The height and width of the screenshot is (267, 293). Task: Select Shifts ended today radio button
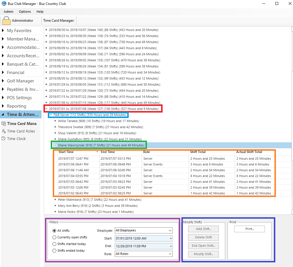(x=54, y=251)
